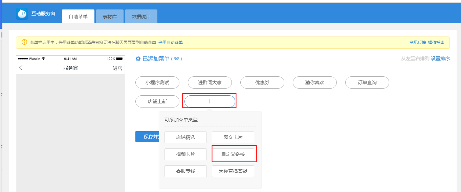This screenshot has width=461, height=192.
Task: Select the 小程序测试 menu pill
Action: [157, 82]
